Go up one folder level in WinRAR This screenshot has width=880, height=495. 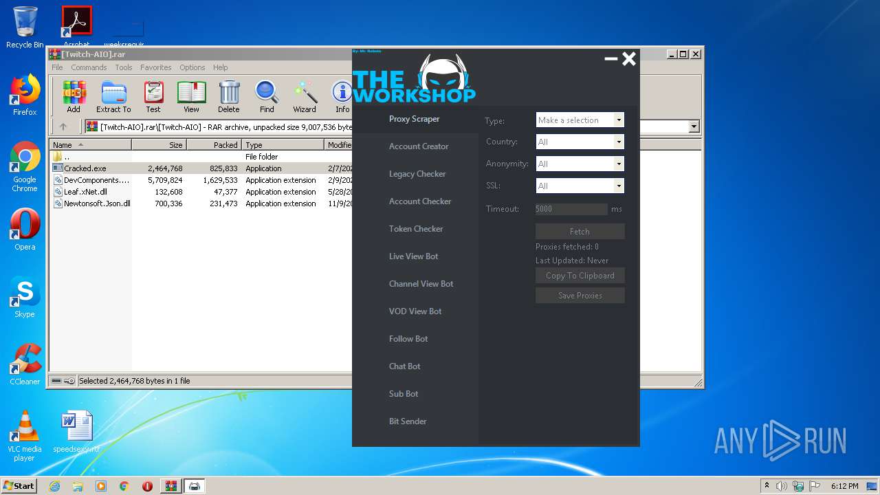(63, 126)
